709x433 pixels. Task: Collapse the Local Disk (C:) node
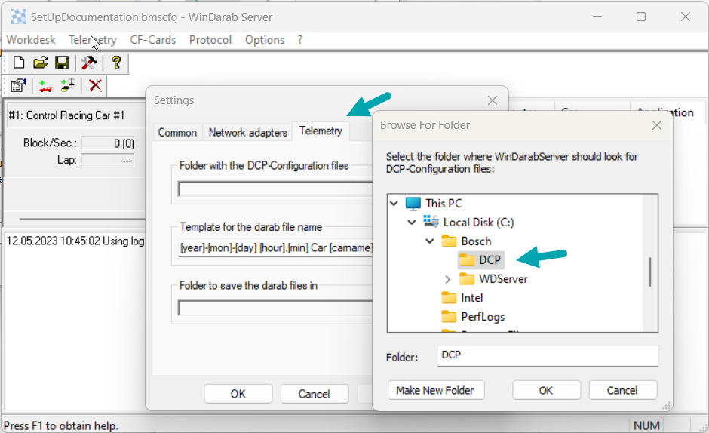click(412, 222)
